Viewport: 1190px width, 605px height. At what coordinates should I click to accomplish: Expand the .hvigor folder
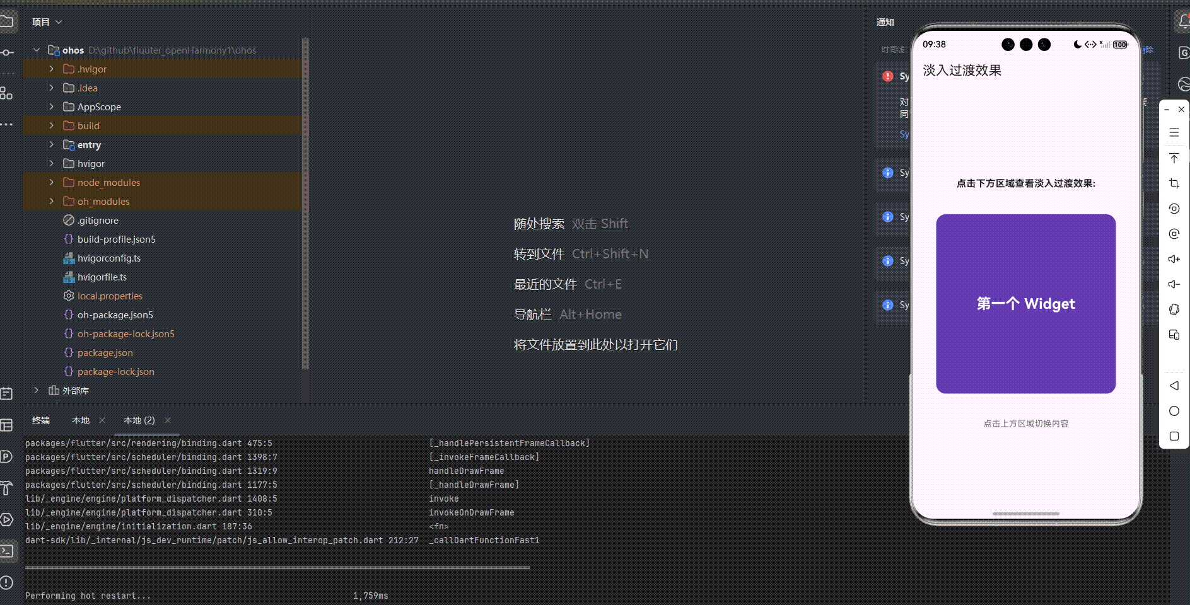(52, 69)
